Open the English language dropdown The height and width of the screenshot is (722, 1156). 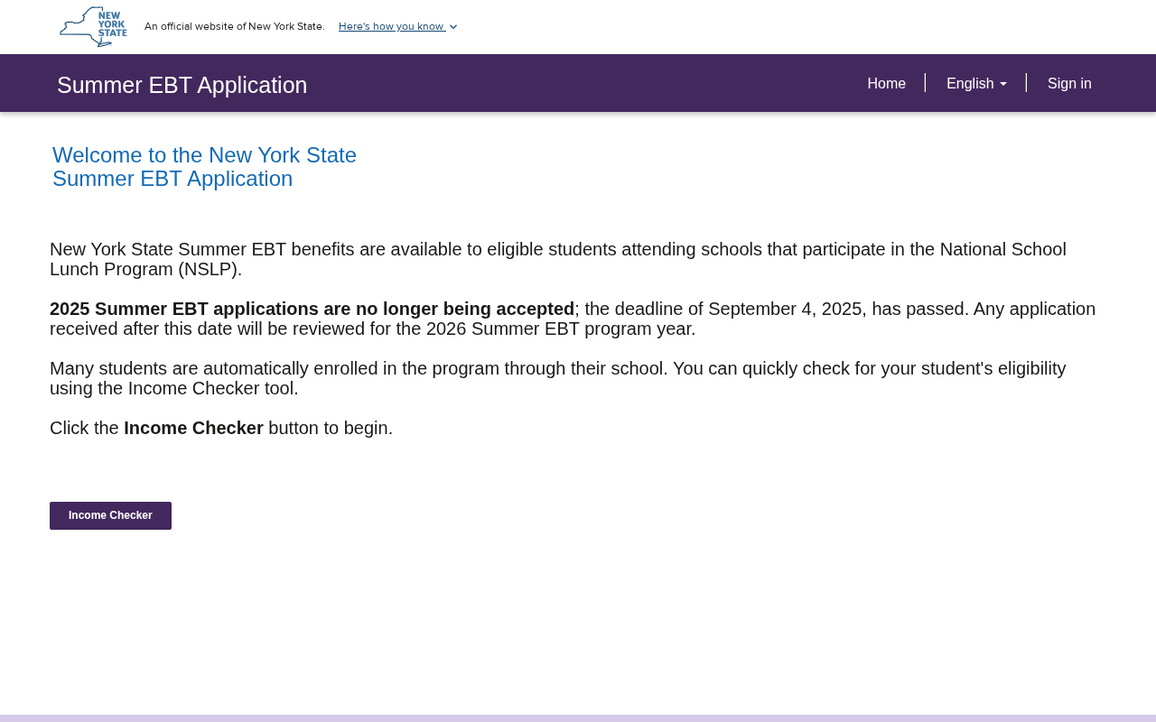pyautogui.click(x=970, y=83)
